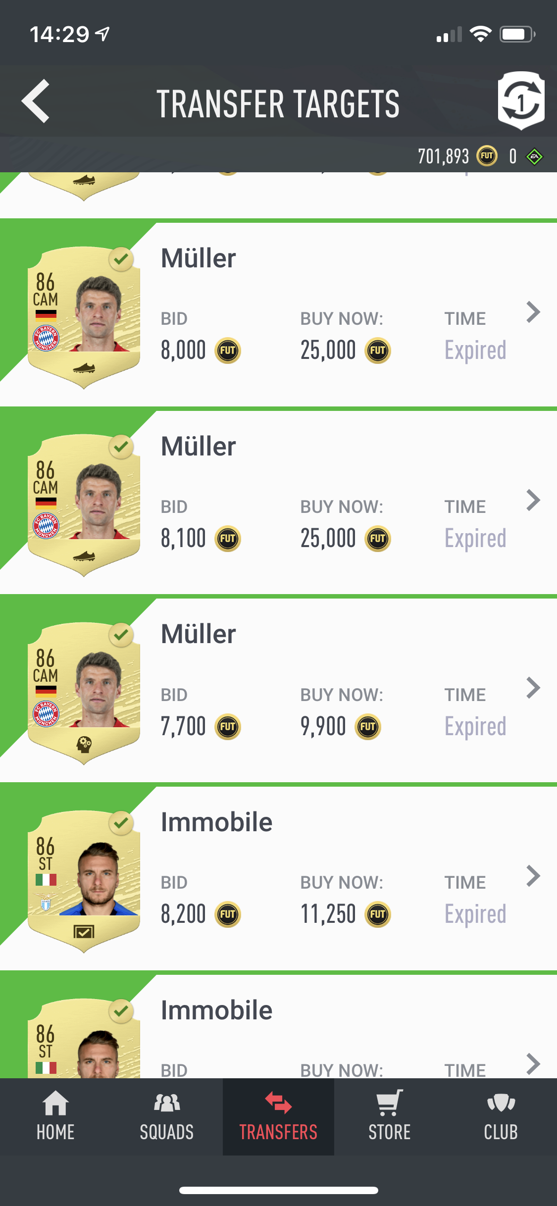Viewport: 557px width, 1206px height.
Task: Expand Müller item with 8,000 bid
Action: (533, 312)
